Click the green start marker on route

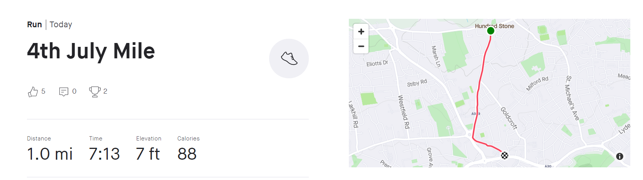tap(491, 31)
